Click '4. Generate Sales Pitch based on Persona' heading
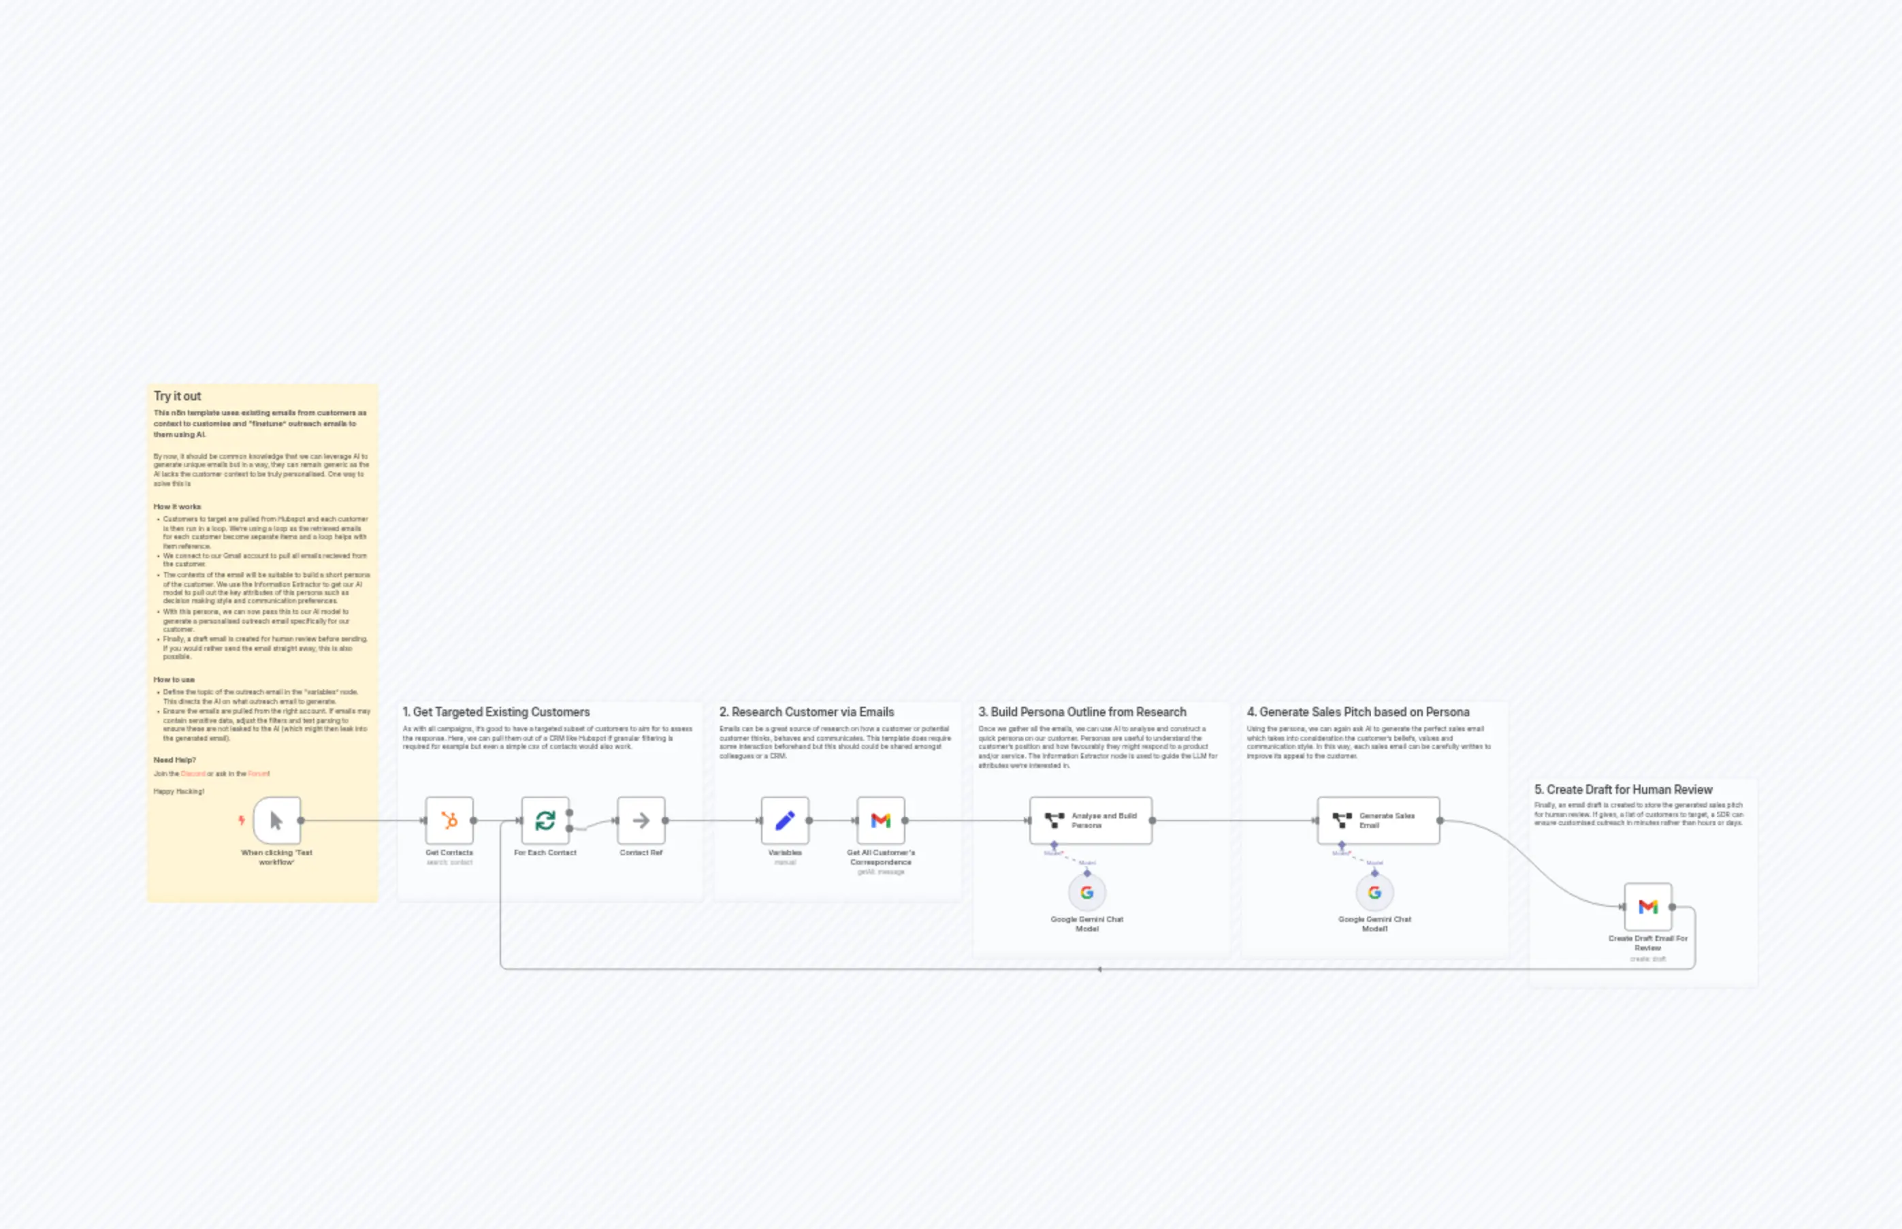This screenshot has width=1902, height=1229. click(1358, 712)
